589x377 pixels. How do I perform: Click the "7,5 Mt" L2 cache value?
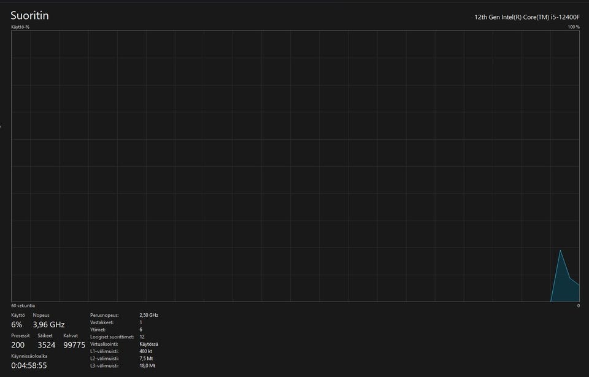[x=146, y=359]
